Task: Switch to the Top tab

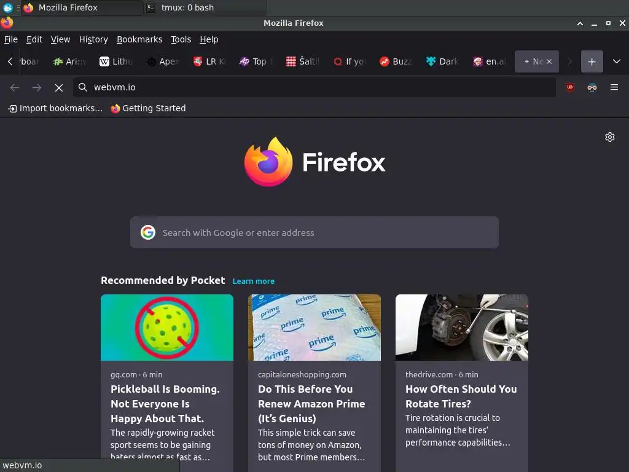Action: [256, 61]
